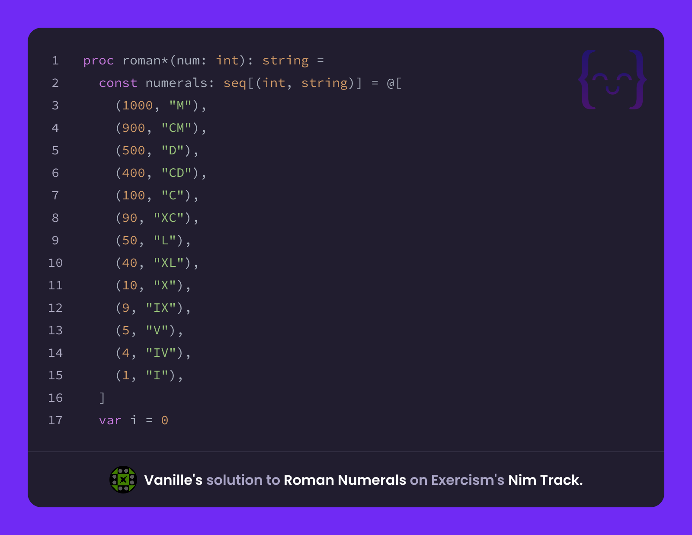Click the (1000, "M") tuple line
The image size is (692, 535).
pos(161,106)
